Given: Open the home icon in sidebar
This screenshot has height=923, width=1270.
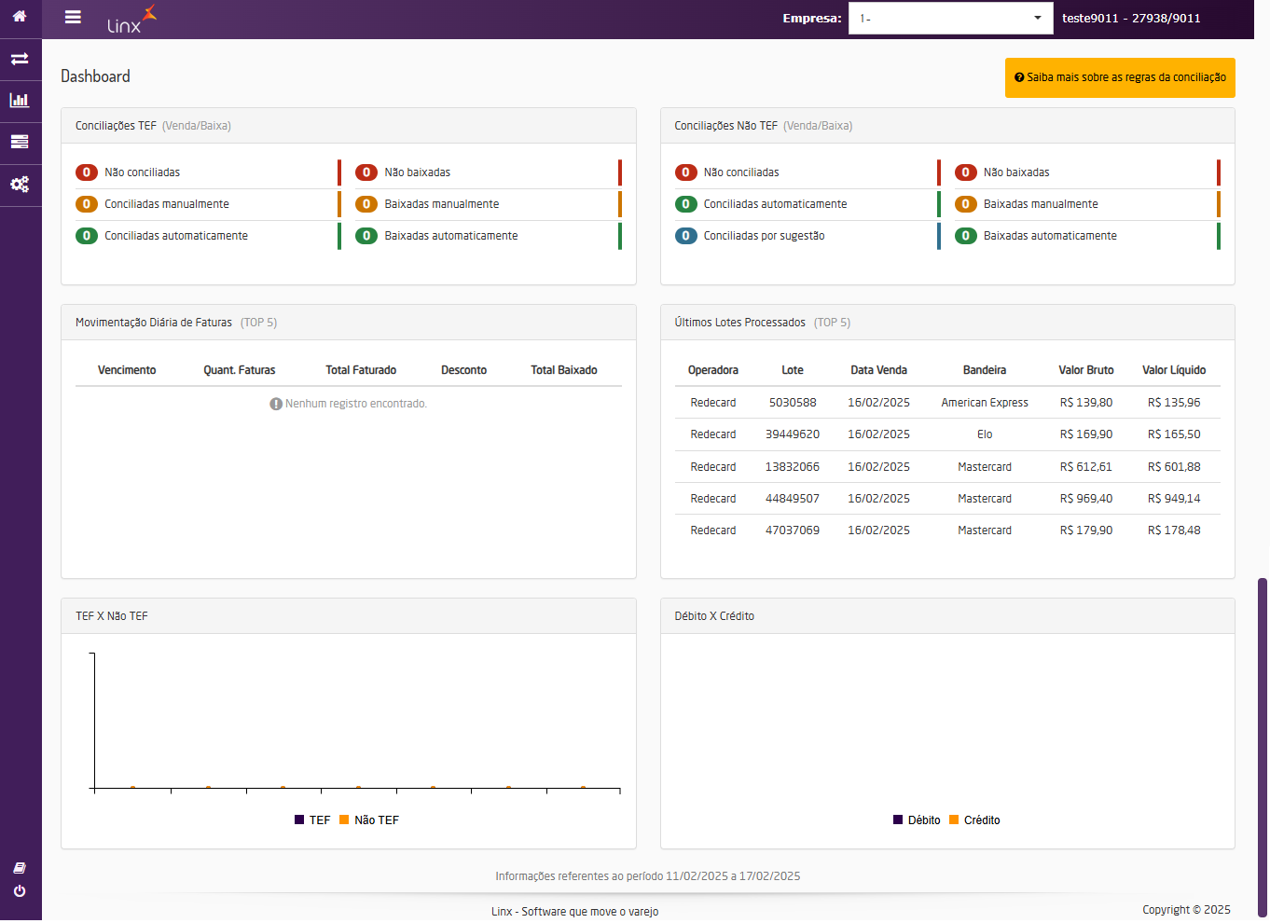Looking at the screenshot, I should point(20,17).
